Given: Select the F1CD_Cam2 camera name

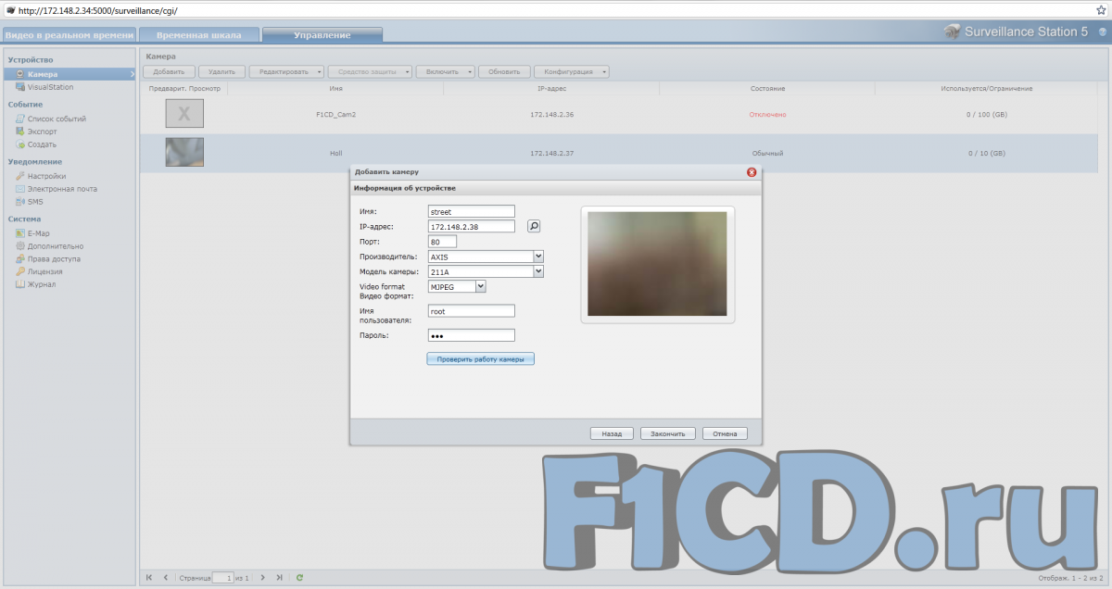Looking at the screenshot, I should pos(335,114).
